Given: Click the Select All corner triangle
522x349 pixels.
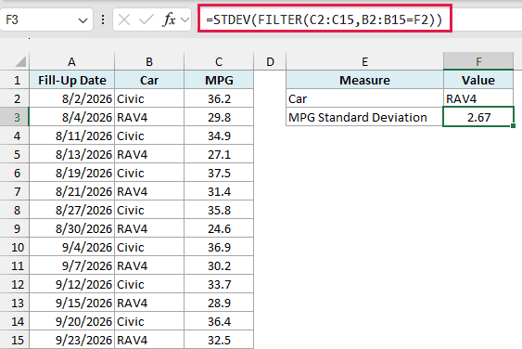Looking at the screenshot, I should click(x=20, y=61).
